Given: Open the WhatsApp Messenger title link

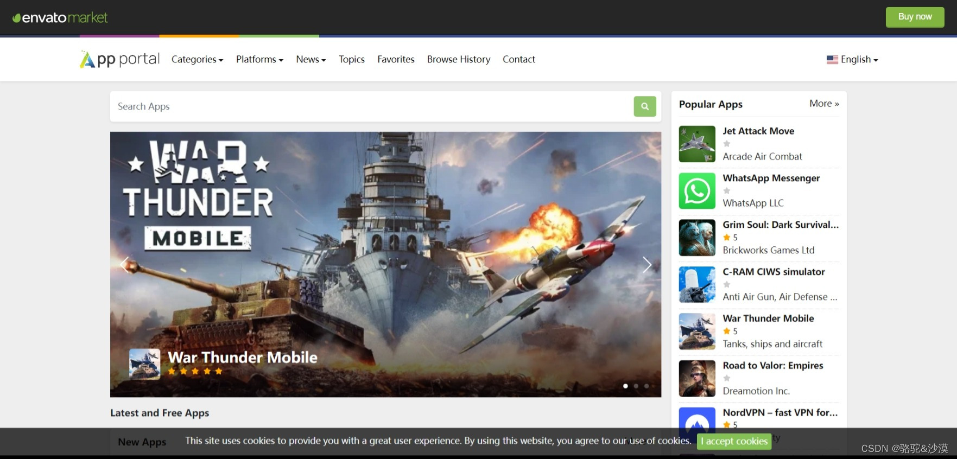Looking at the screenshot, I should (771, 178).
